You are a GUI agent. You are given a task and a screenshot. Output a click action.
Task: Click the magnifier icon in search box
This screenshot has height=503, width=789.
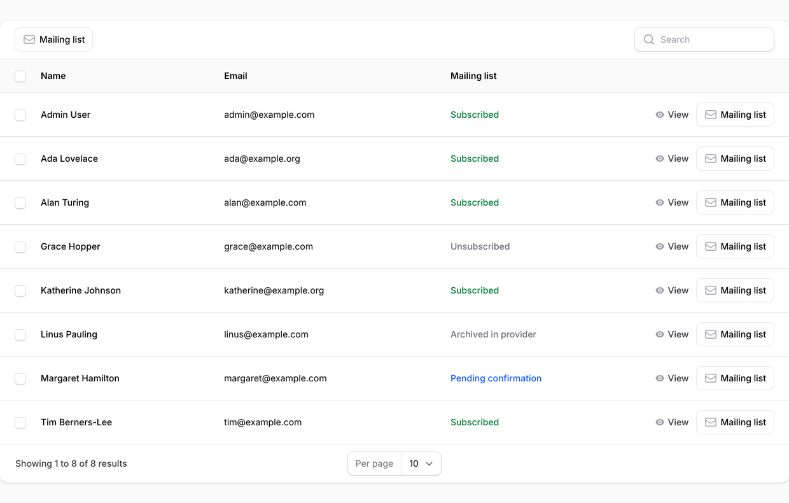[x=649, y=39]
